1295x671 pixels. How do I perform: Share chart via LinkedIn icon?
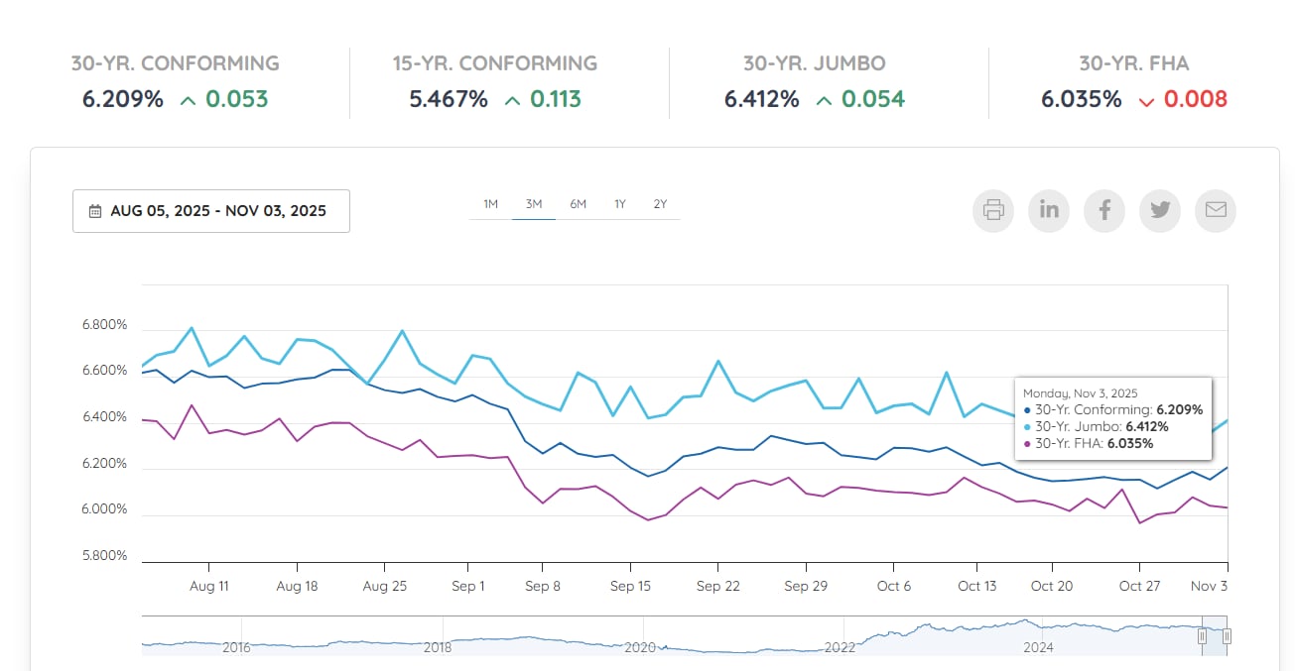(x=1049, y=210)
